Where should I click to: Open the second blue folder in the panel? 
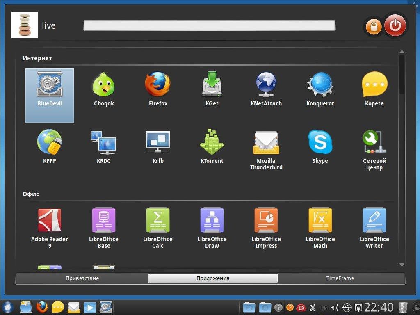[x=265, y=307]
